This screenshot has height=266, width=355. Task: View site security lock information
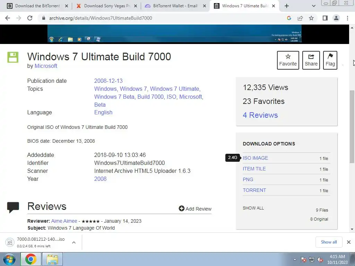pyautogui.click(x=44, y=18)
